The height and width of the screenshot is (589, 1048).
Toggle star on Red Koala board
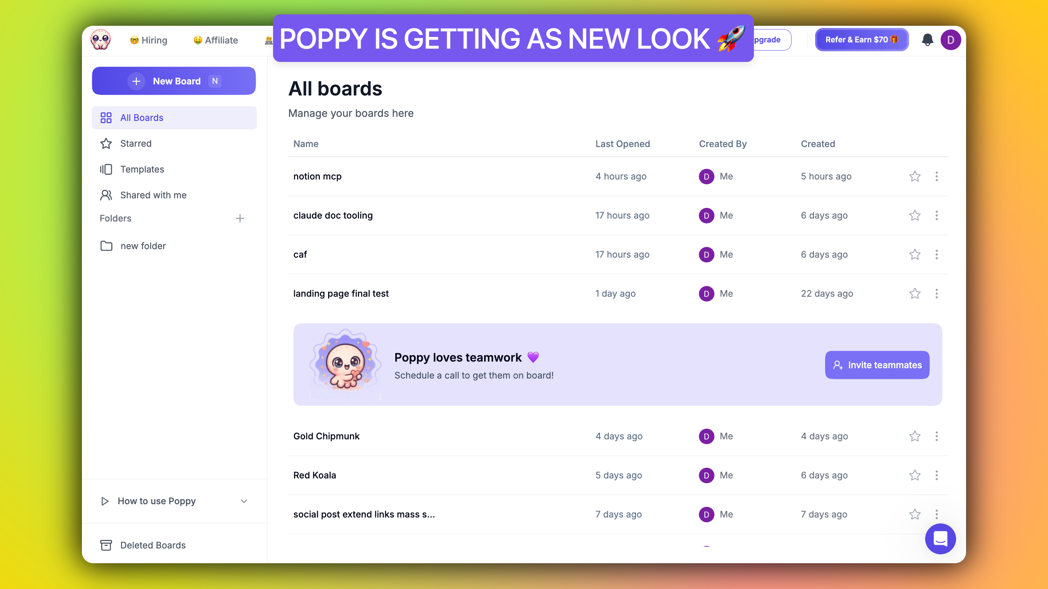(x=914, y=475)
